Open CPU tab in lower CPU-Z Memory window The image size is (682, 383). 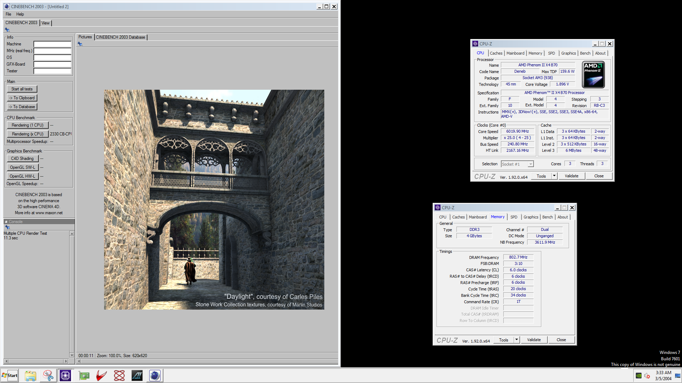tap(443, 217)
